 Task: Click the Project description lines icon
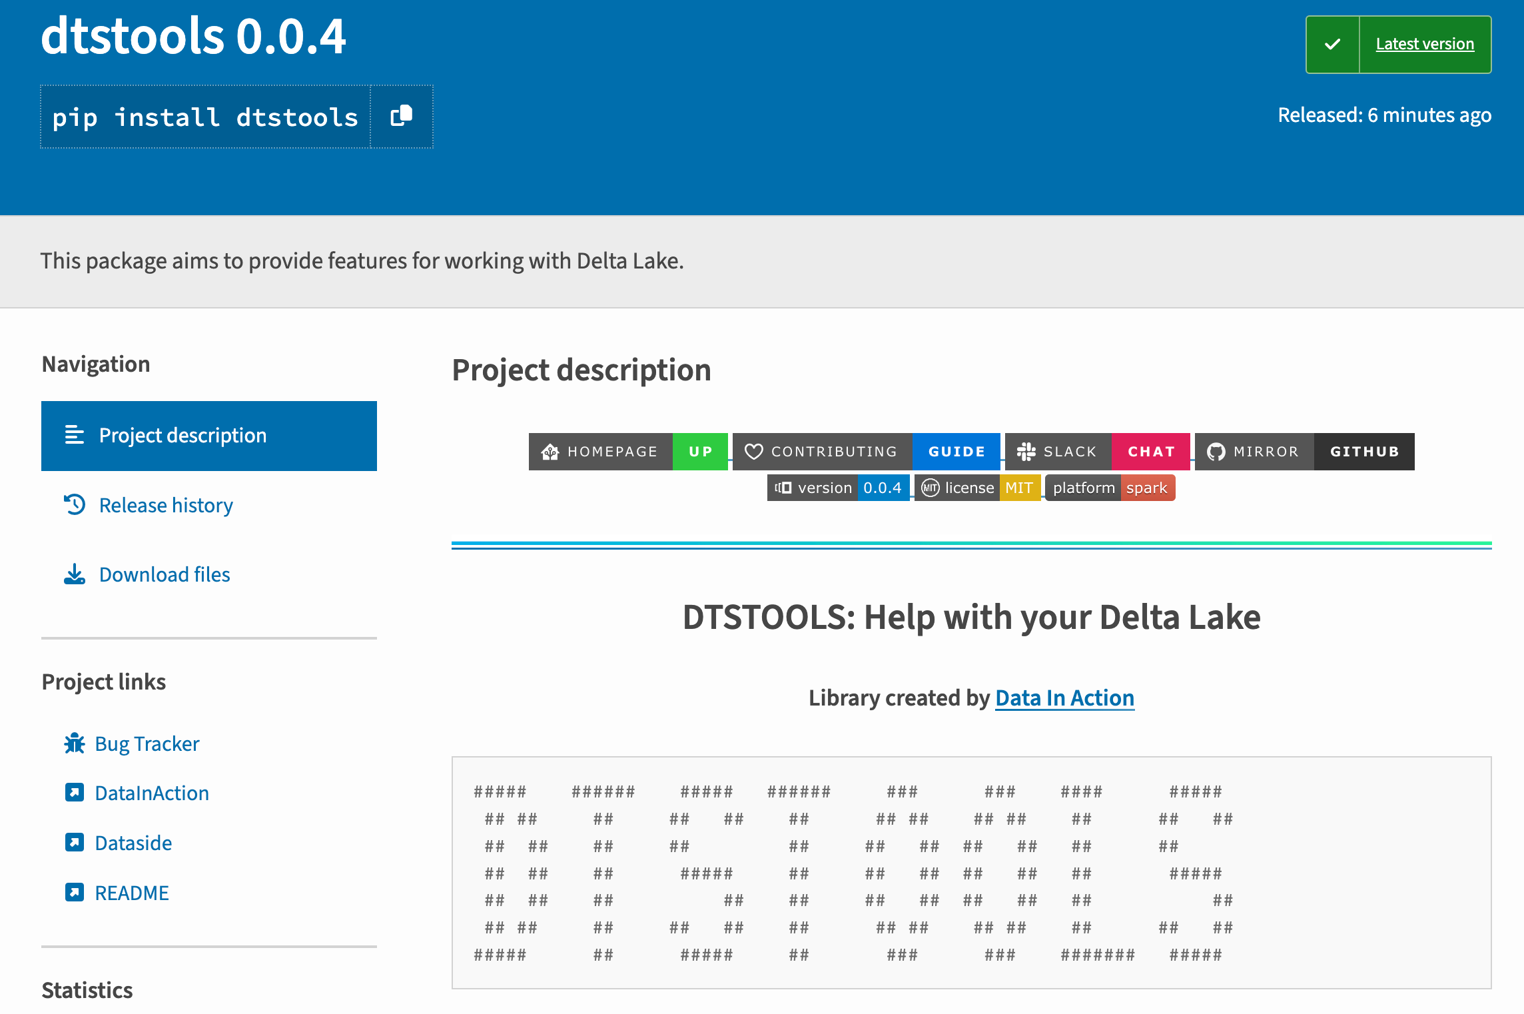click(x=75, y=435)
